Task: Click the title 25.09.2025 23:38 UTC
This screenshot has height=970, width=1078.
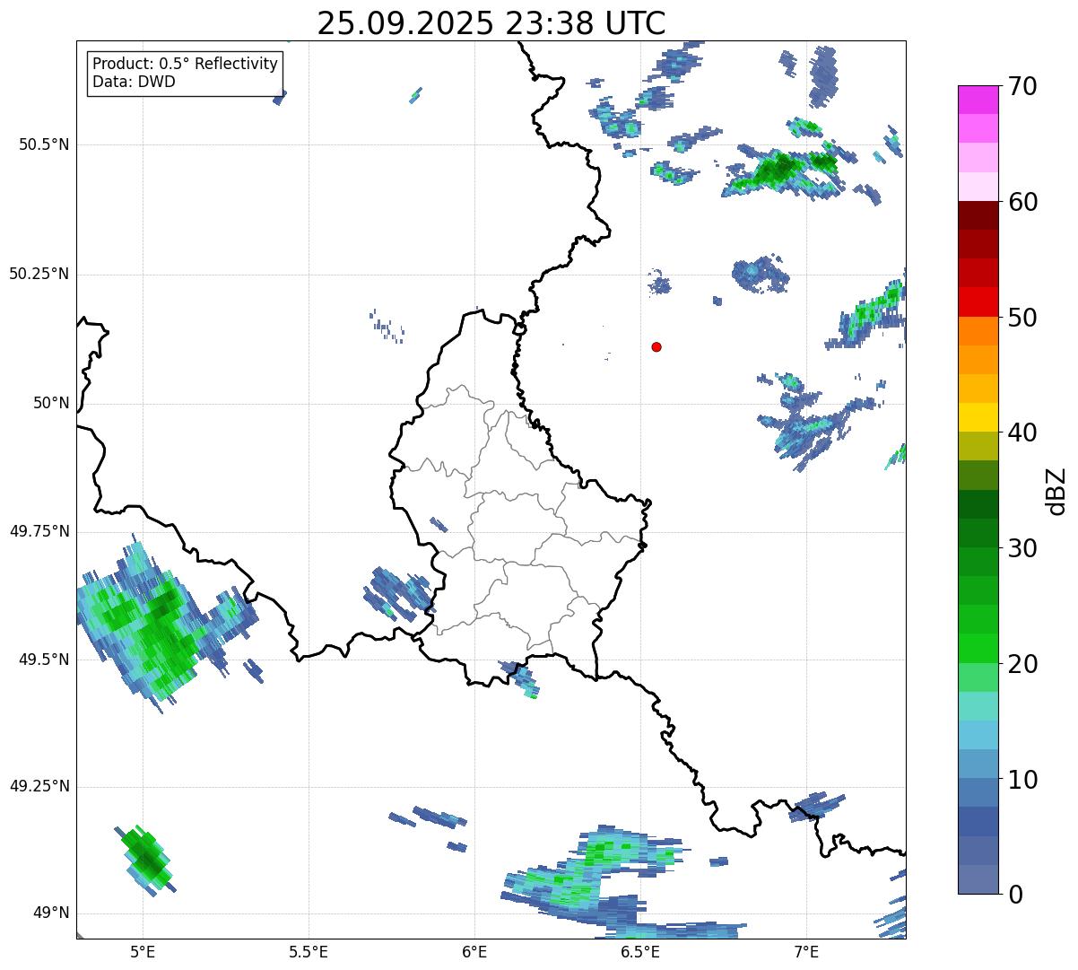Action: pyautogui.click(x=491, y=23)
